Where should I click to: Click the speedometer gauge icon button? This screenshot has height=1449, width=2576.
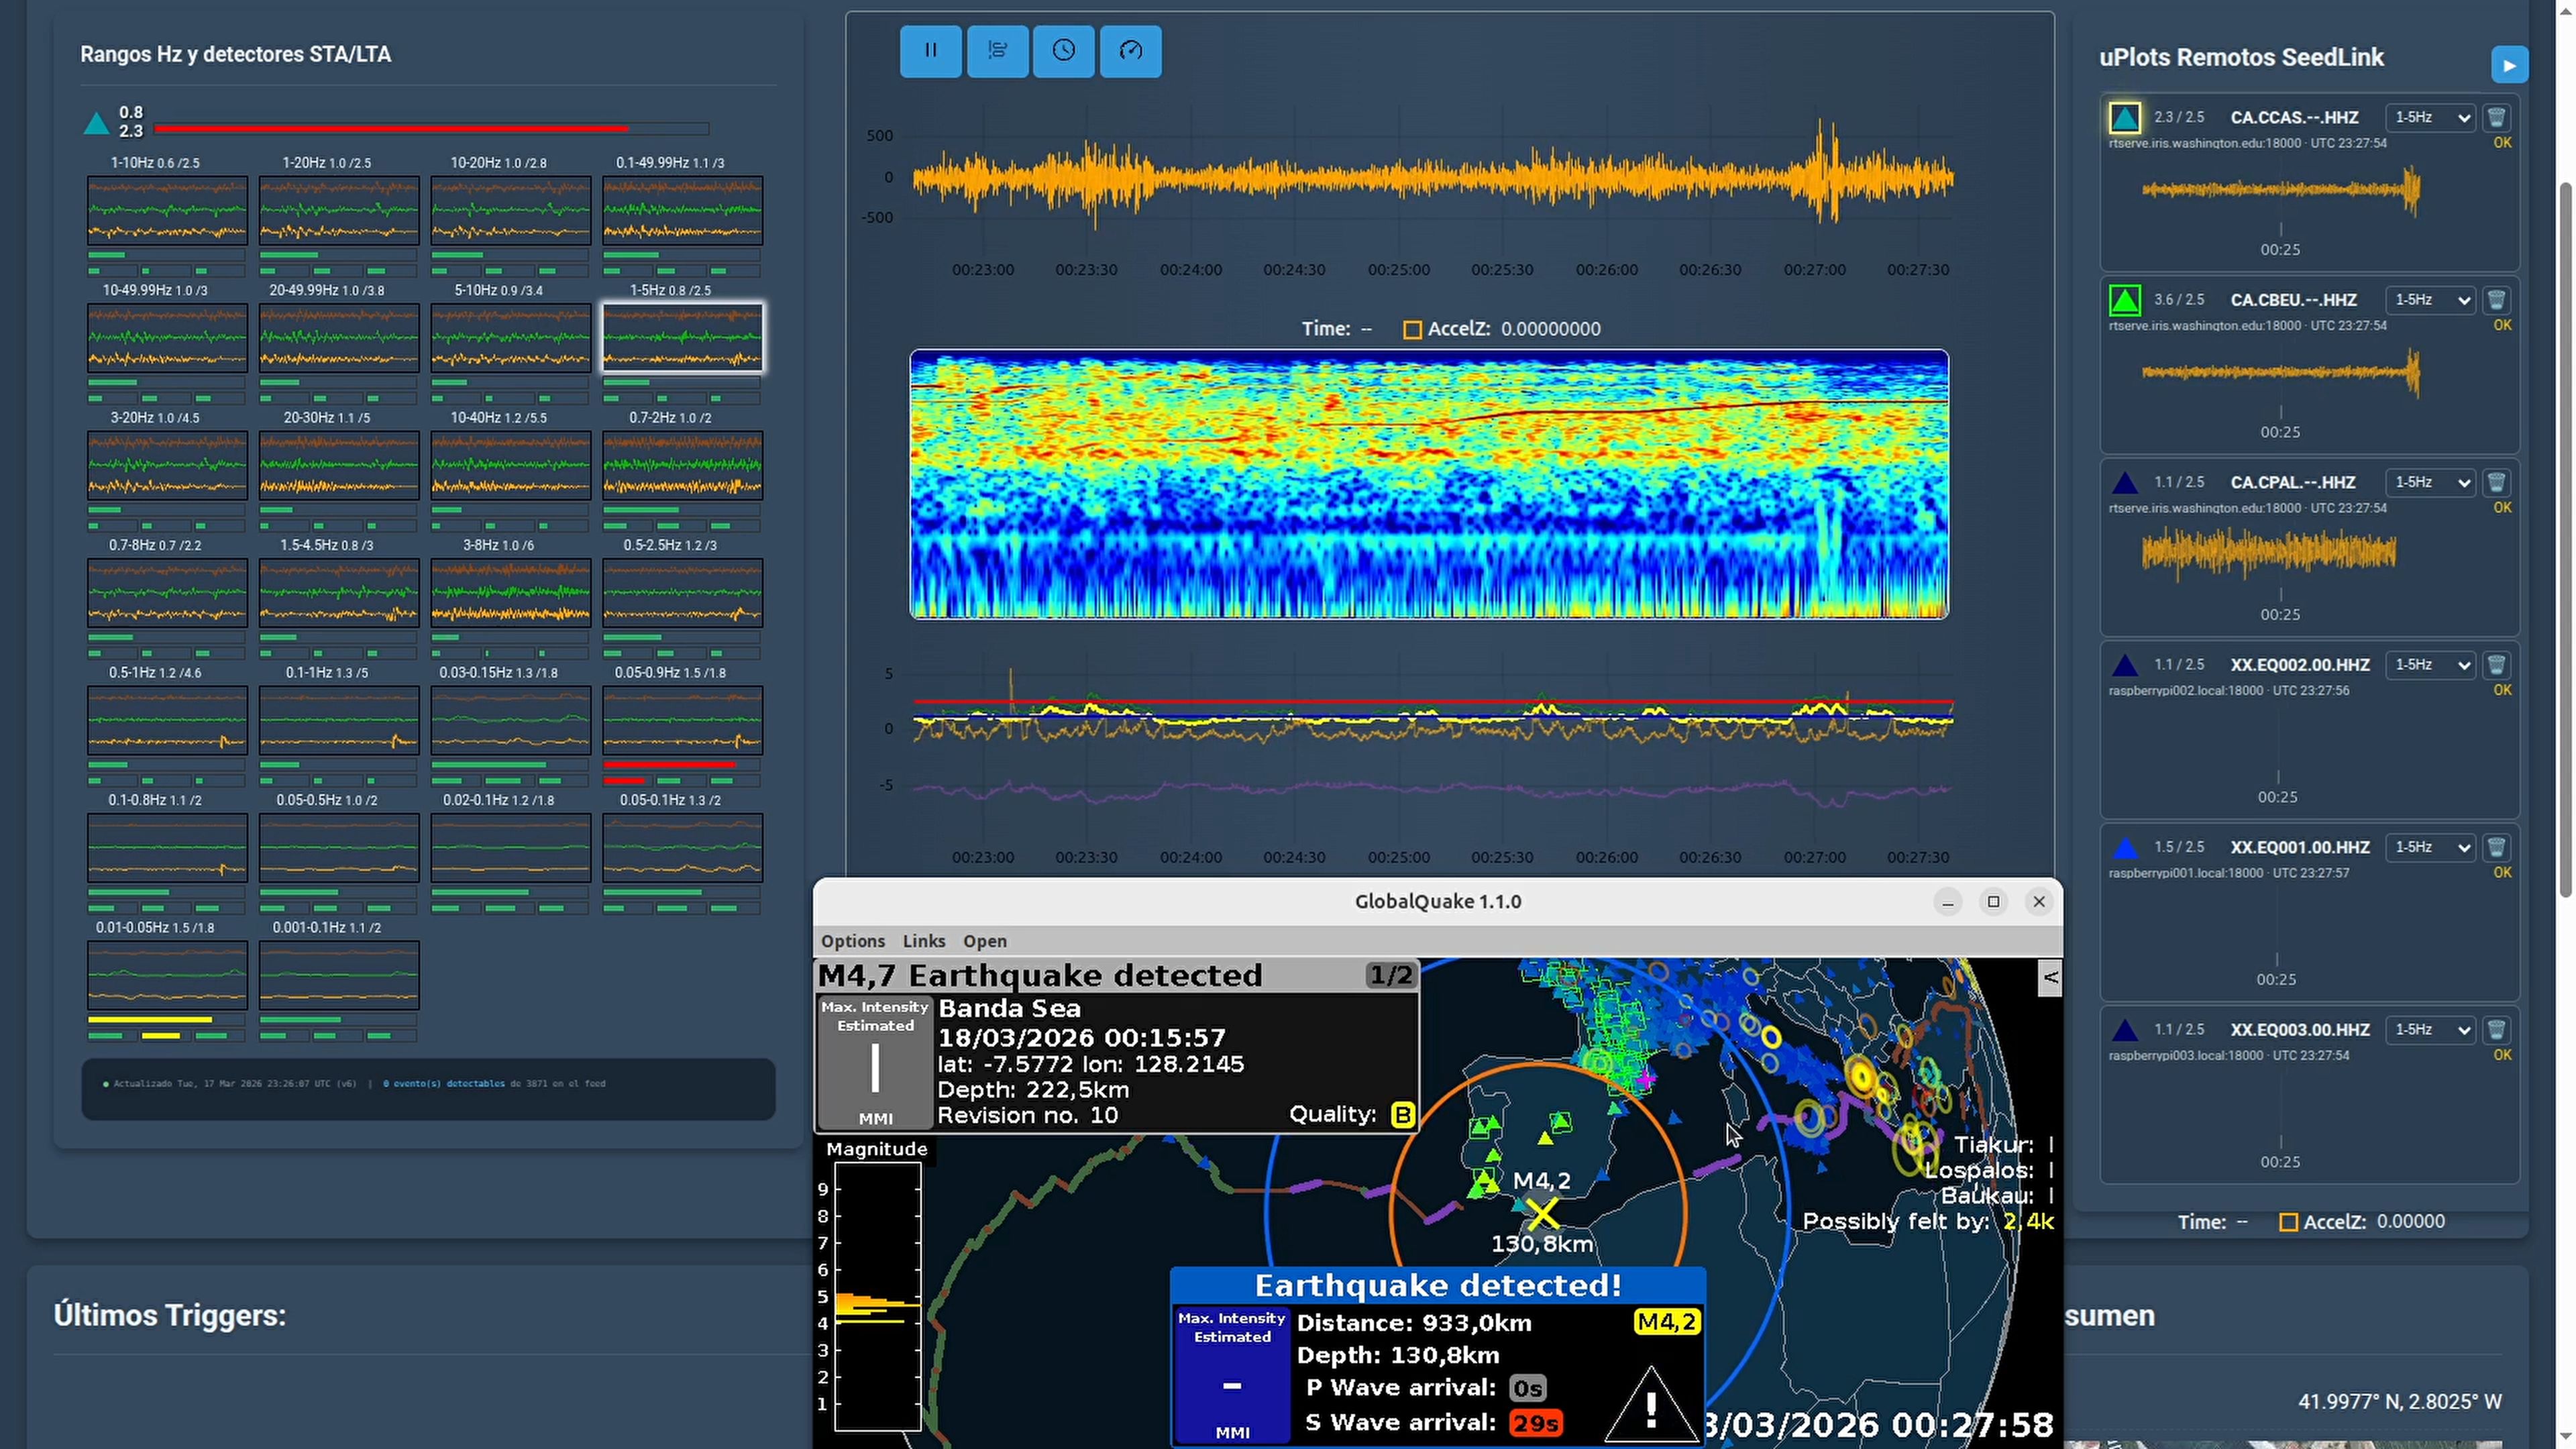coord(1130,51)
